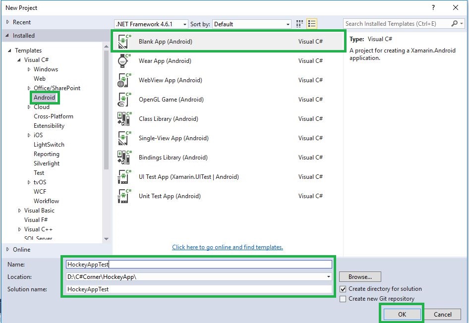
Task: Select the WebView App (Android) icon
Action: 124,80
